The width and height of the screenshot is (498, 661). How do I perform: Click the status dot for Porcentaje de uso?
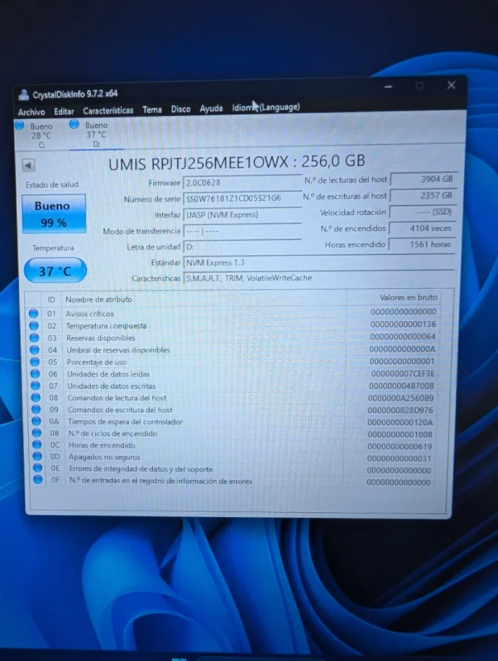coord(35,362)
